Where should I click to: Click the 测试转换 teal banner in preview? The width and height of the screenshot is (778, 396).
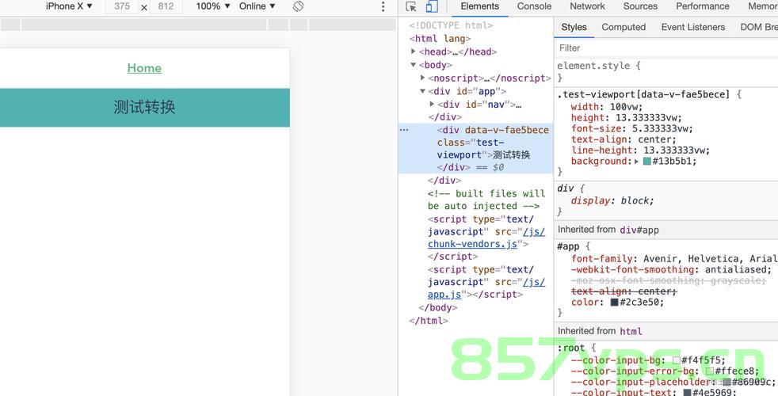(x=144, y=108)
